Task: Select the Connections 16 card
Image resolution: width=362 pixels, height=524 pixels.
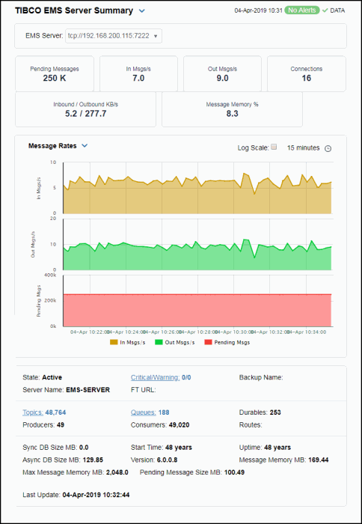Action: (x=307, y=73)
